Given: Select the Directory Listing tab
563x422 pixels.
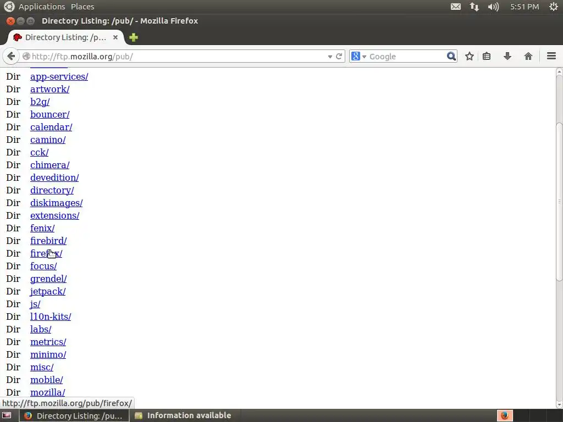Looking at the screenshot, I should tap(66, 37).
